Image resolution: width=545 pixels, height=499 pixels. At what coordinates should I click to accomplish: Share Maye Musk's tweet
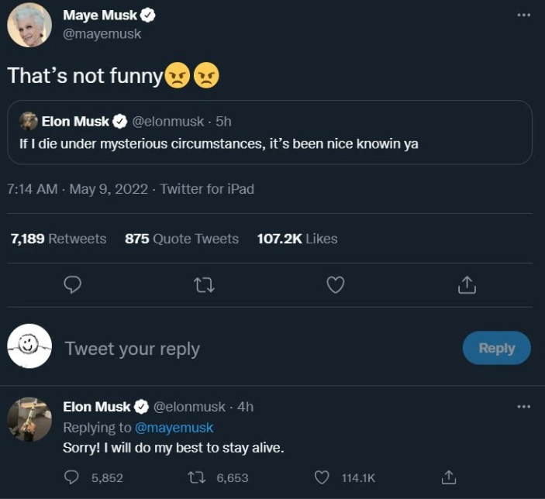[466, 286]
